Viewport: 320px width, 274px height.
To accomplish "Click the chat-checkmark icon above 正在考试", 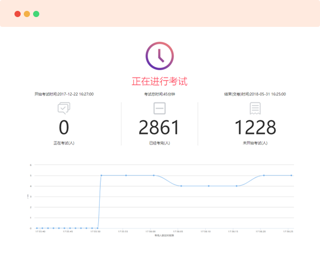I will [x=64, y=108].
